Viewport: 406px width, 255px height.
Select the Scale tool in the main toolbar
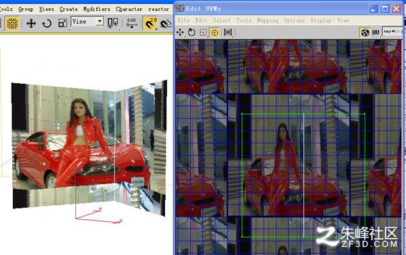pyautogui.click(x=62, y=24)
